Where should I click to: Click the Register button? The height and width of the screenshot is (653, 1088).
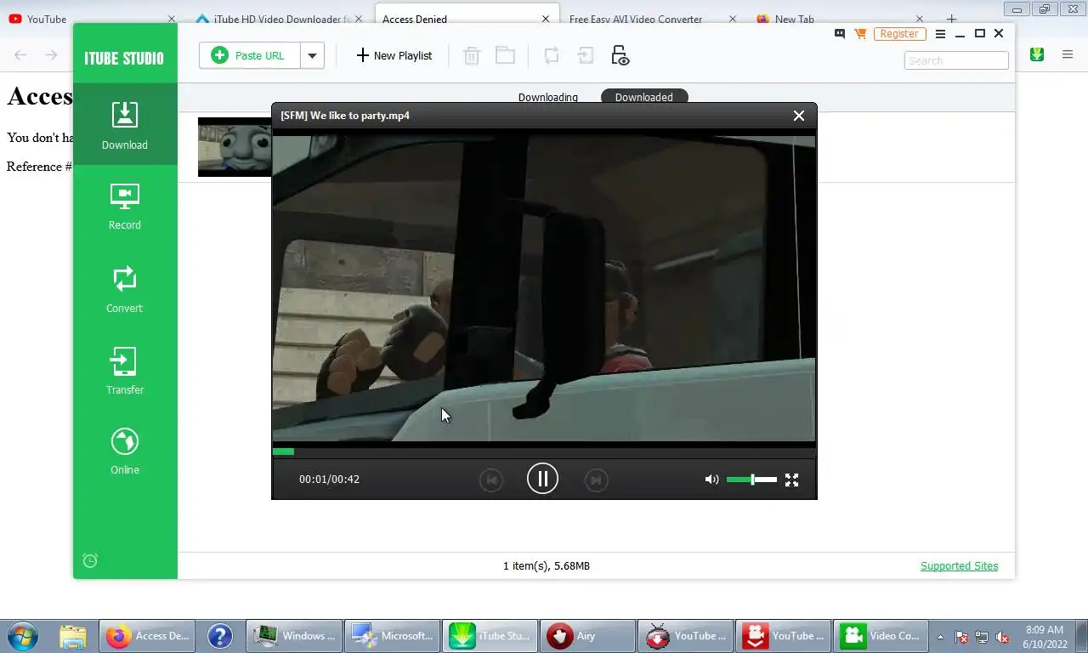899,34
